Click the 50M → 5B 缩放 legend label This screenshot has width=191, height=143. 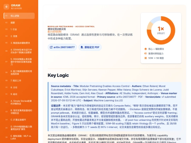(x=156, y=58)
